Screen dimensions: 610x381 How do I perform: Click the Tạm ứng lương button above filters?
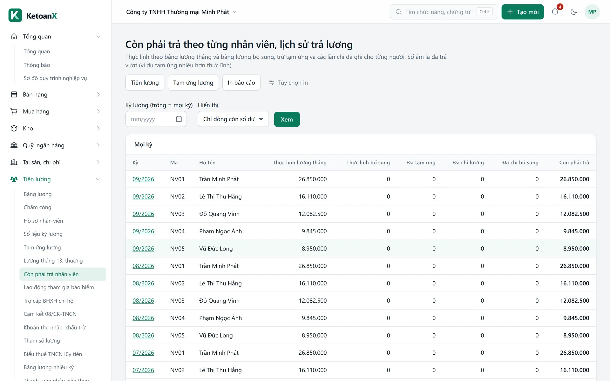point(193,83)
